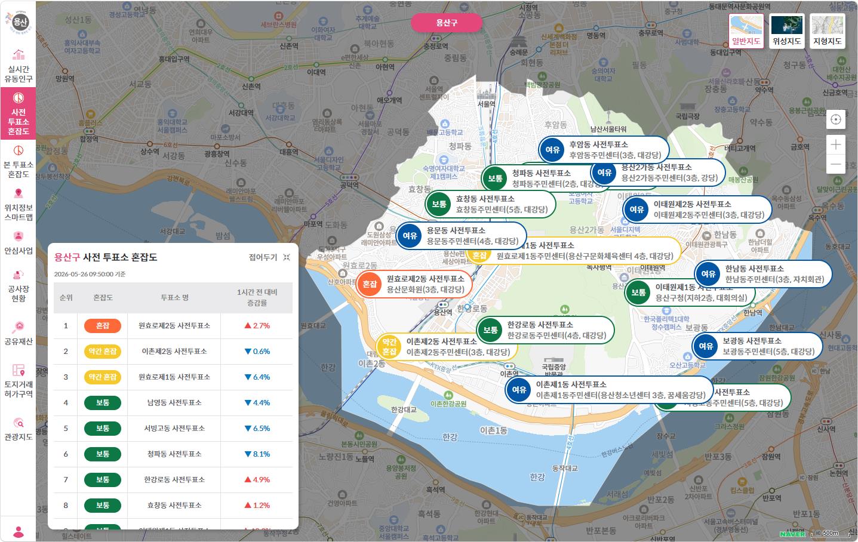The image size is (858, 542).
Task: Open the 관광지도 sidebar item
Action: 18,429
